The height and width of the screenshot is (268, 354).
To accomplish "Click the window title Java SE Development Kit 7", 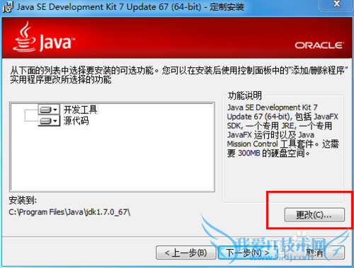I will (x=130, y=7).
